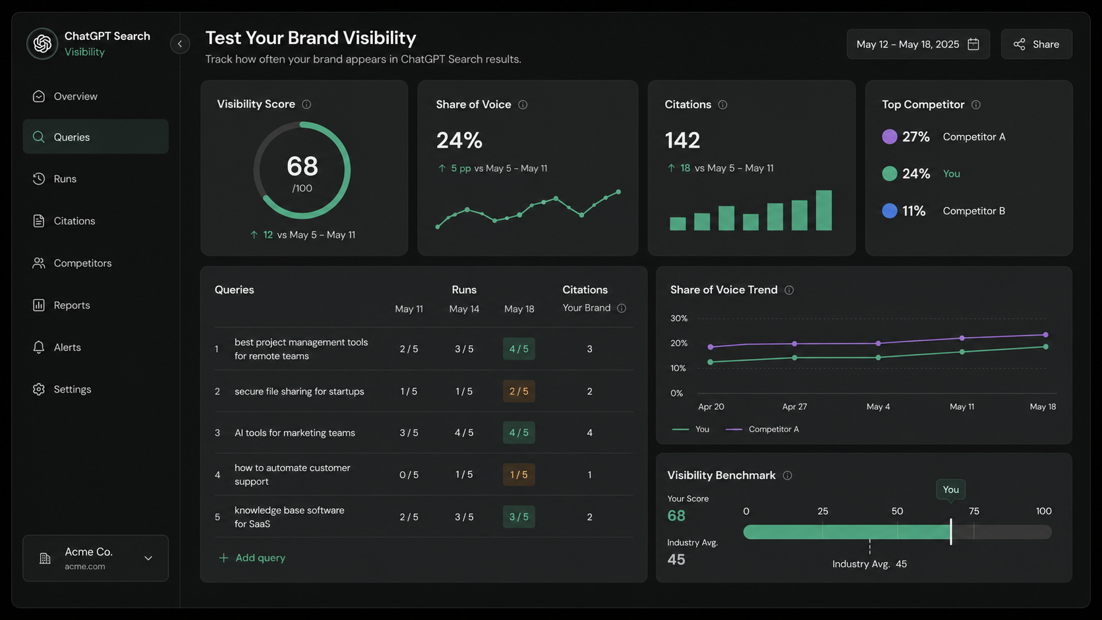This screenshot has width=1102, height=620.
Task: Click the ChatGPT logo icon
Action: click(x=42, y=43)
